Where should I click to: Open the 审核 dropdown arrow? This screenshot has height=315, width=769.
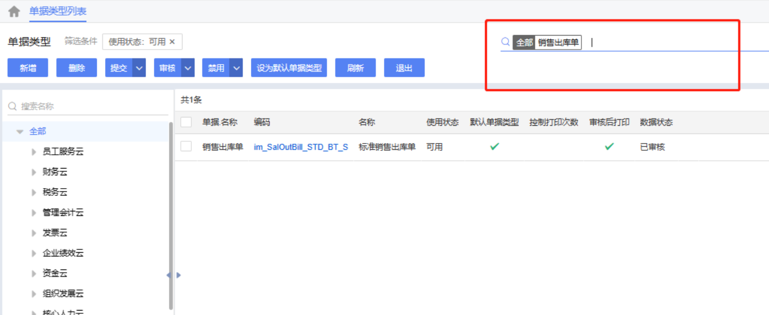[188, 68]
